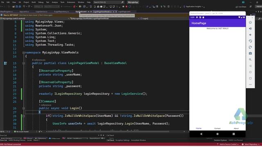The image size is (262, 147).
Task: Open the Debug menu
Action: coord(41,2)
